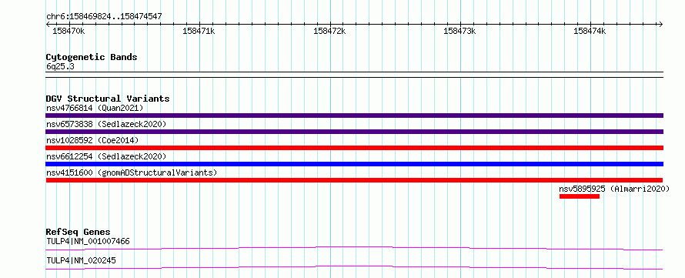Image resolution: width=685 pixels, height=278 pixels.
Task: Click the 158471k ruler tick label
Action: 199,31
